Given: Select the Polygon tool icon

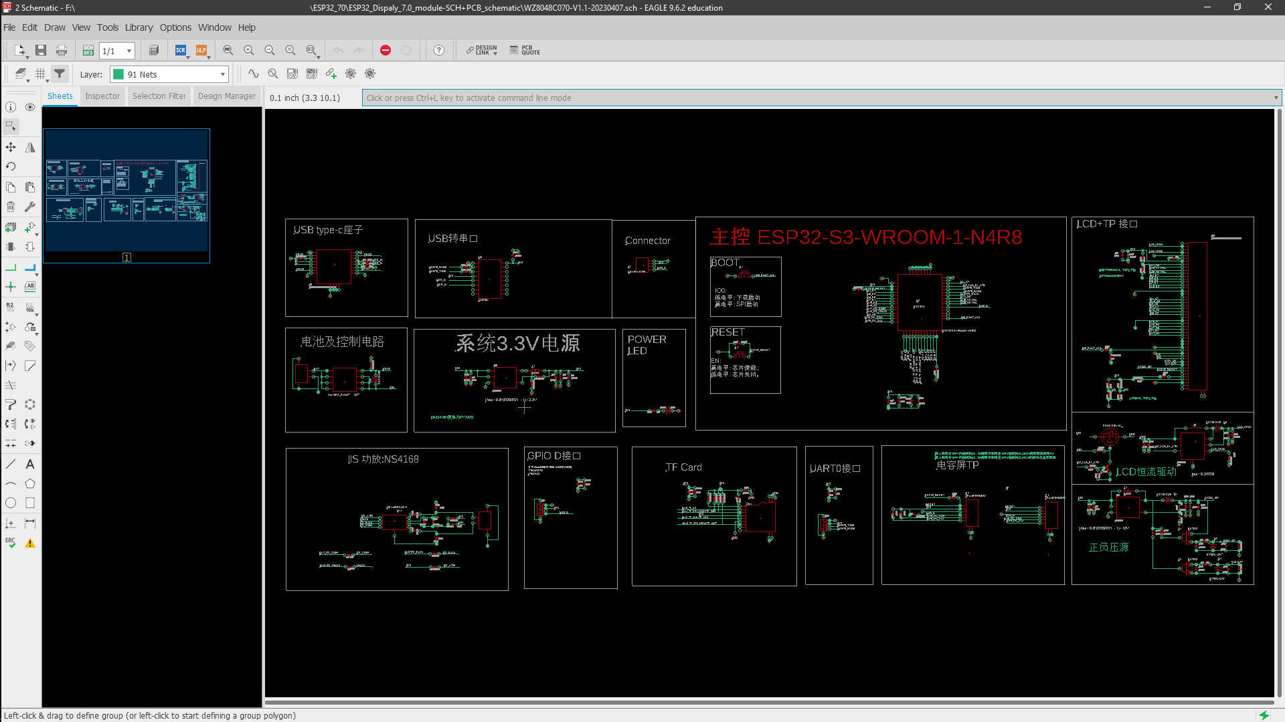Looking at the screenshot, I should click(x=30, y=483).
